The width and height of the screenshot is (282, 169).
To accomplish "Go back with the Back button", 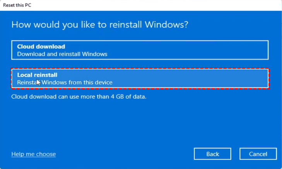I will [213, 154].
